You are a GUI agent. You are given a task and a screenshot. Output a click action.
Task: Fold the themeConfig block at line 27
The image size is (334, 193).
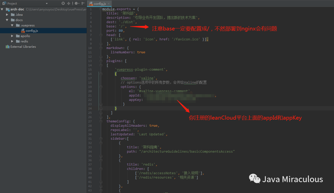[x=101, y=121]
